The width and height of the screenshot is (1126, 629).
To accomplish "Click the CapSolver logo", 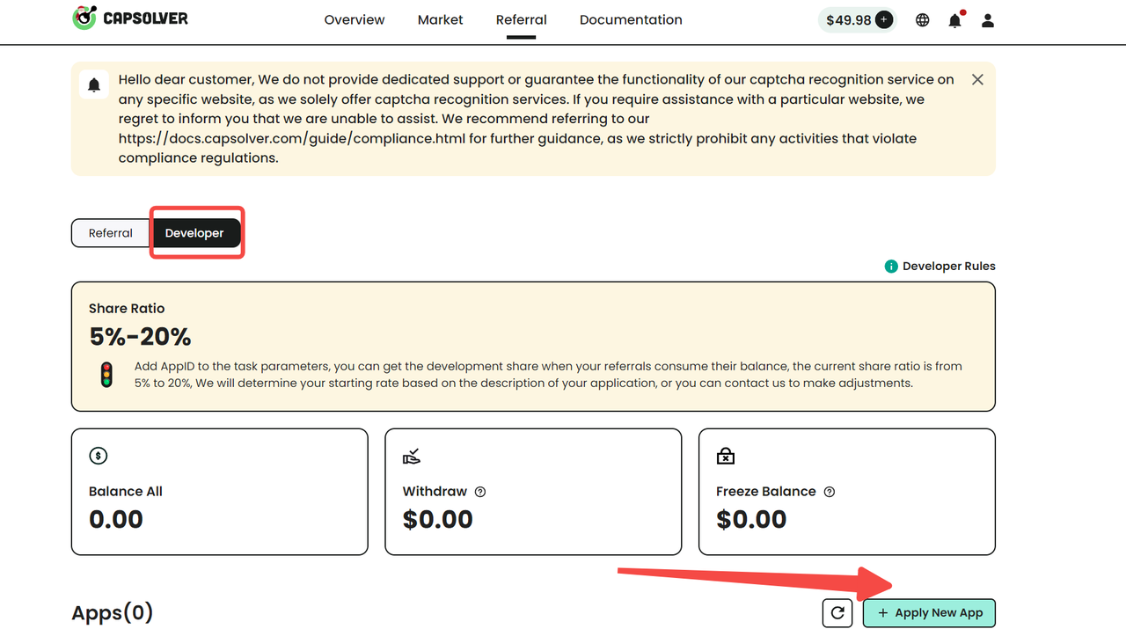I will [130, 18].
